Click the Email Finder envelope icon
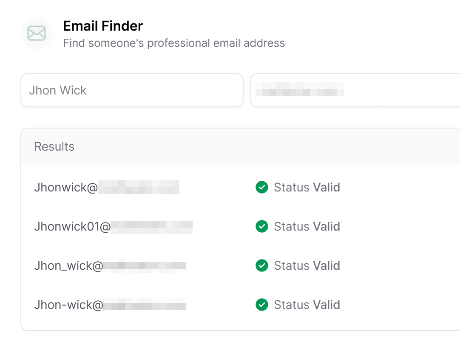The width and height of the screenshot is (460, 348). point(37,33)
